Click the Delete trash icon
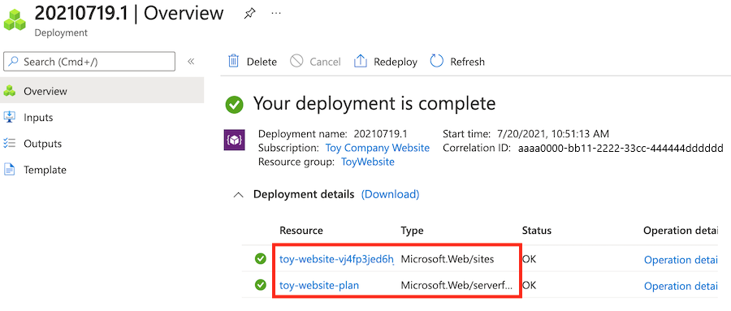Viewport: 731px width, 311px height. tap(234, 62)
